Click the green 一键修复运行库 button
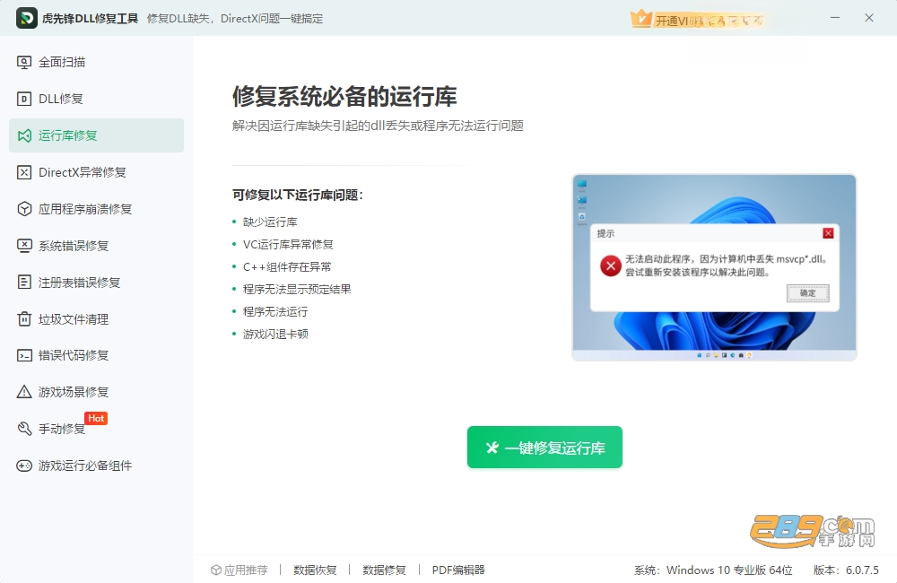The width and height of the screenshot is (897, 583). [544, 447]
